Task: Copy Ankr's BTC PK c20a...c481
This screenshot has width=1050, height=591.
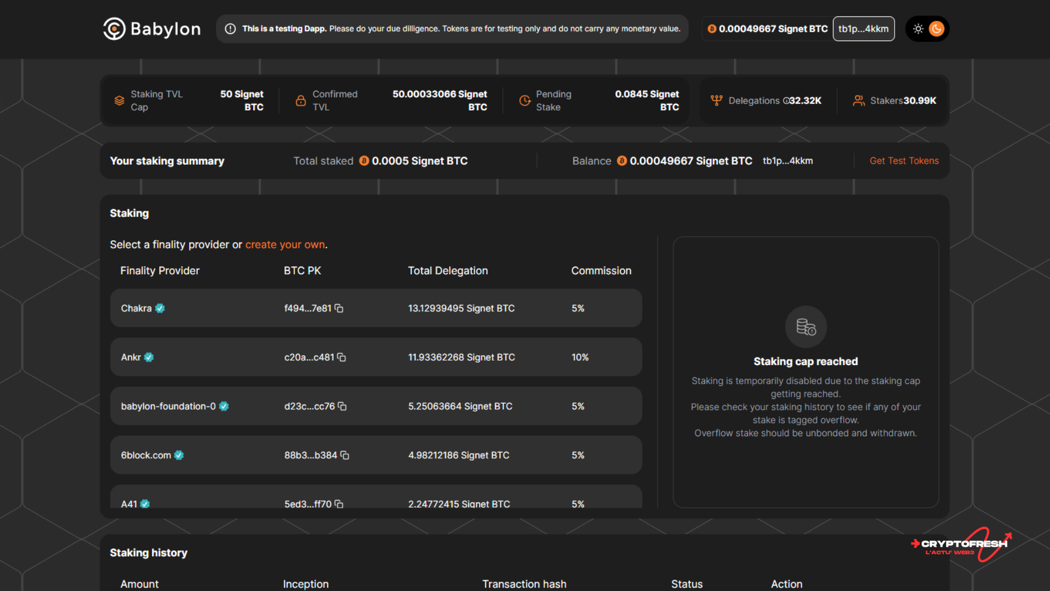Action: pyautogui.click(x=342, y=357)
